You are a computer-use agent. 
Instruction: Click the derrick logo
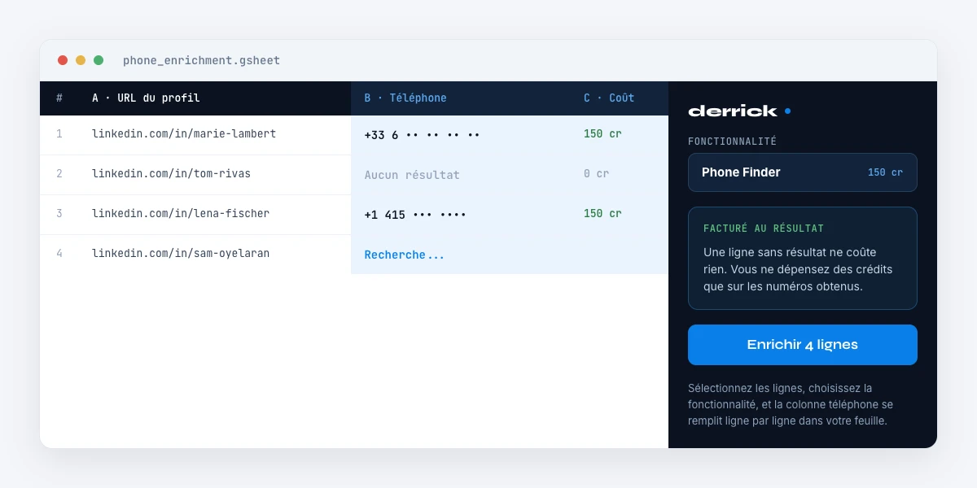point(739,111)
